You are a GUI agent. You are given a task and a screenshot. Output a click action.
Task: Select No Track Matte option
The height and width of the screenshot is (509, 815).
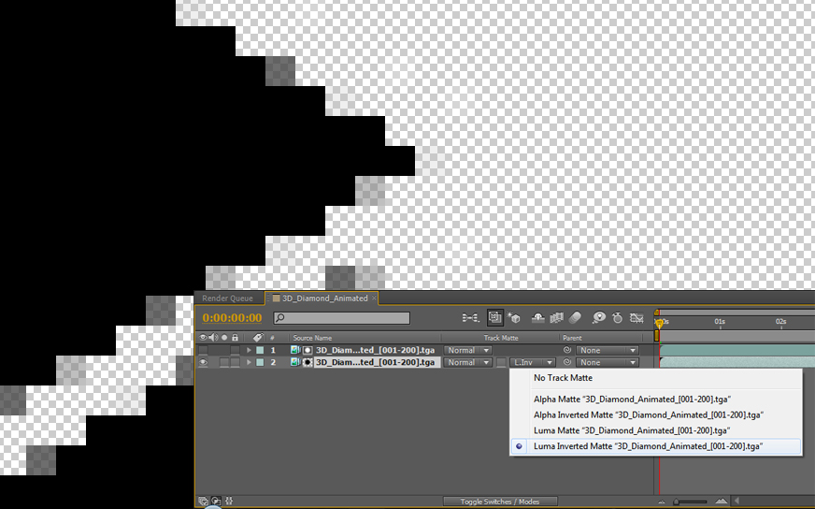pos(563,378)
